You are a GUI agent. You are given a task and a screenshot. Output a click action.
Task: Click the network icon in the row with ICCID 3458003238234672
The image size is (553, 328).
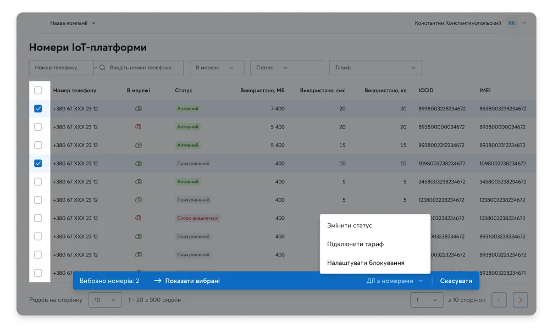tap(139, 182)
